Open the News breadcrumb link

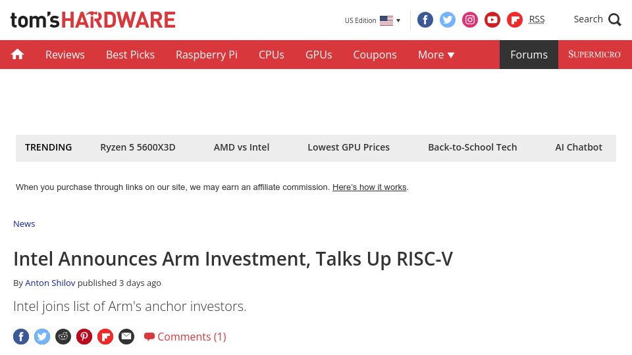pyautogui.click(x=24, y=224)
